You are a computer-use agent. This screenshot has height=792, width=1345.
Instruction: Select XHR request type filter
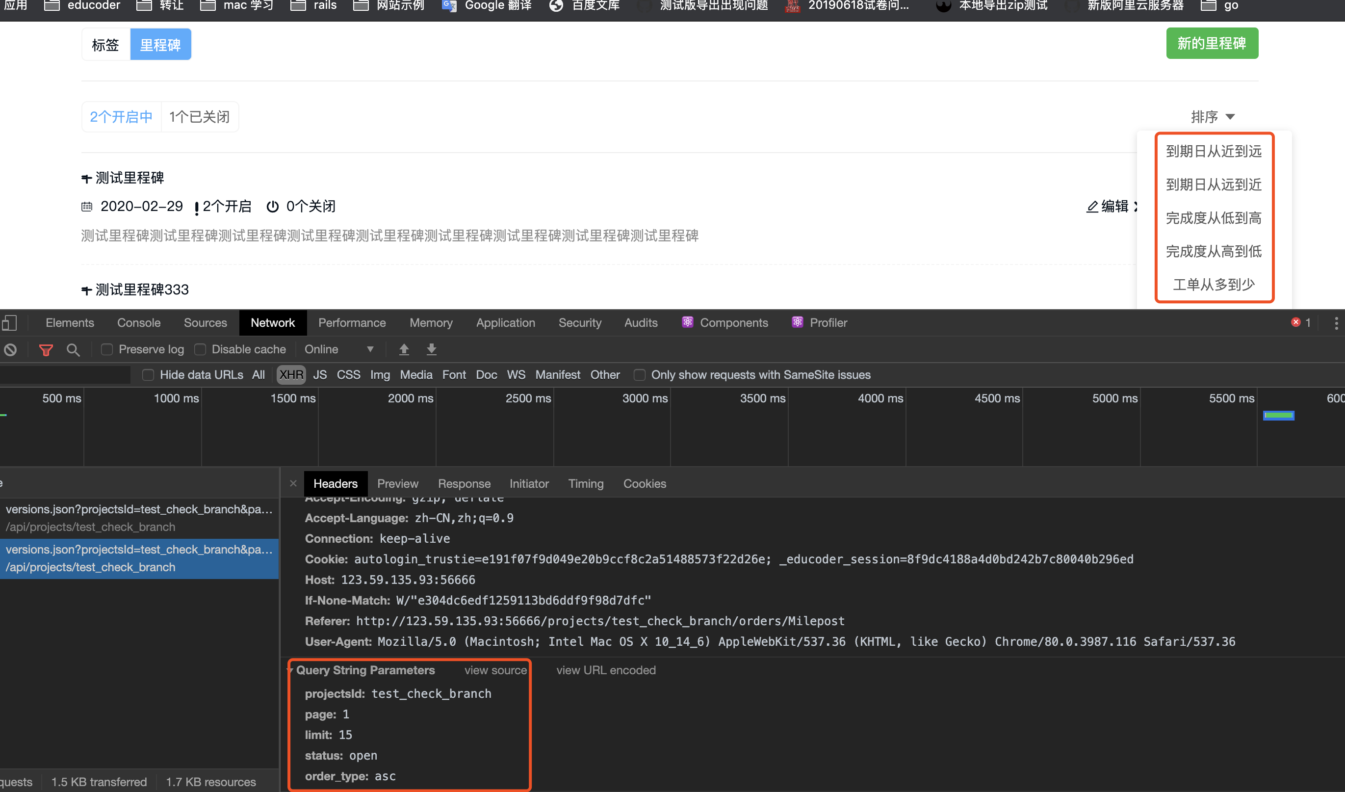291,375
